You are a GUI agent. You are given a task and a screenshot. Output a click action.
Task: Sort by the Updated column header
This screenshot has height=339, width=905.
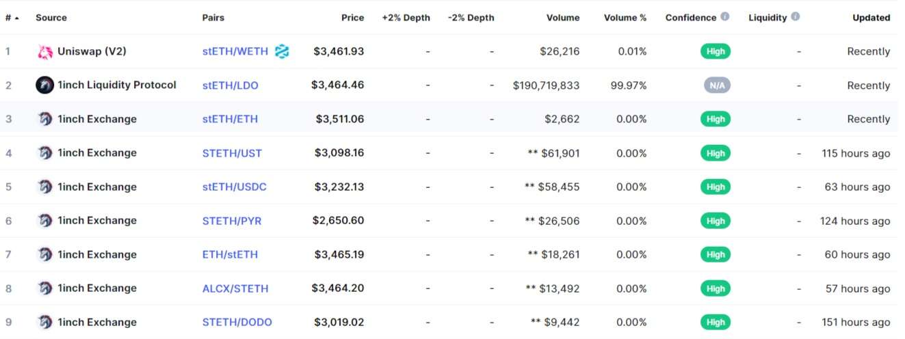871,18
